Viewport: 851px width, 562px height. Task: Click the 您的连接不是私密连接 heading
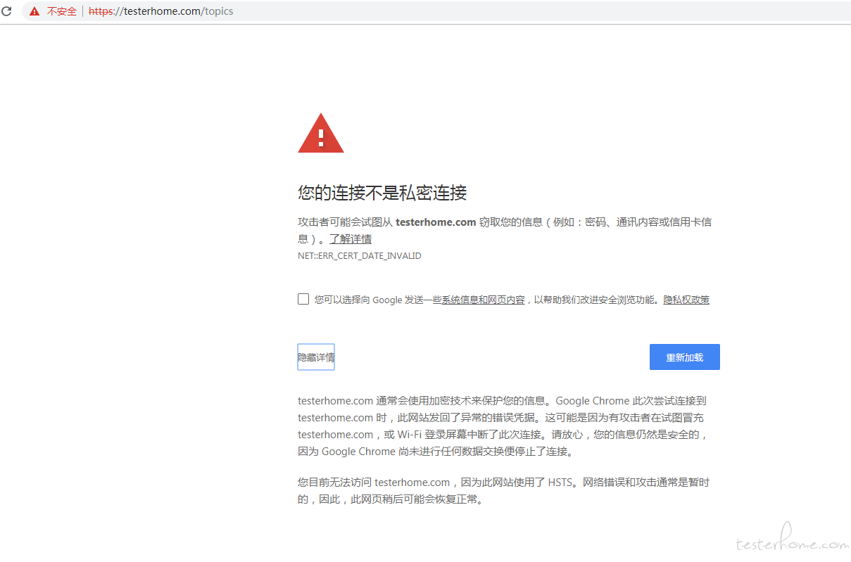[x=382, y=193]
